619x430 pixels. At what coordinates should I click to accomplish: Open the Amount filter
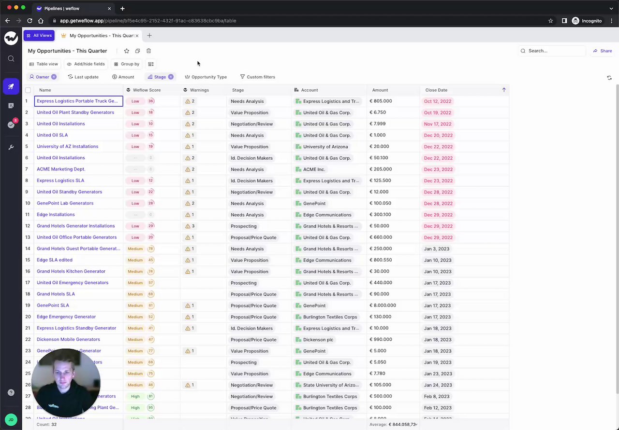tap(123, 77)
